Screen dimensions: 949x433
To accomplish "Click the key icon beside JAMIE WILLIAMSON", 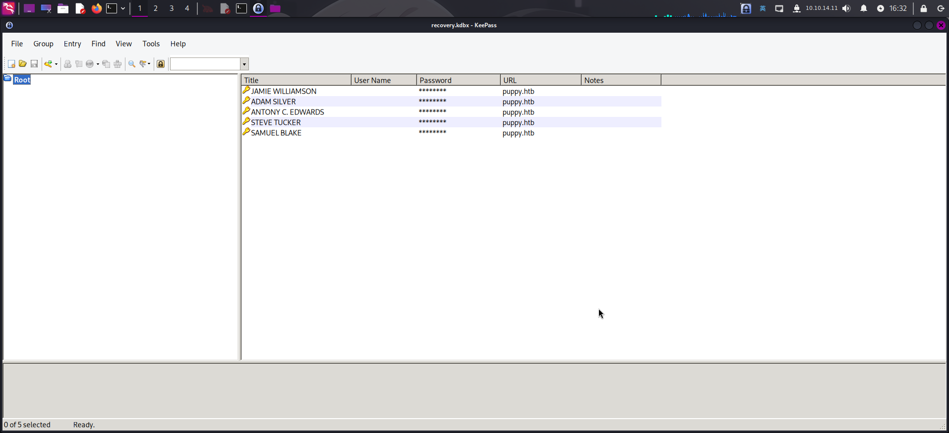I will click(x=246, y=90).
